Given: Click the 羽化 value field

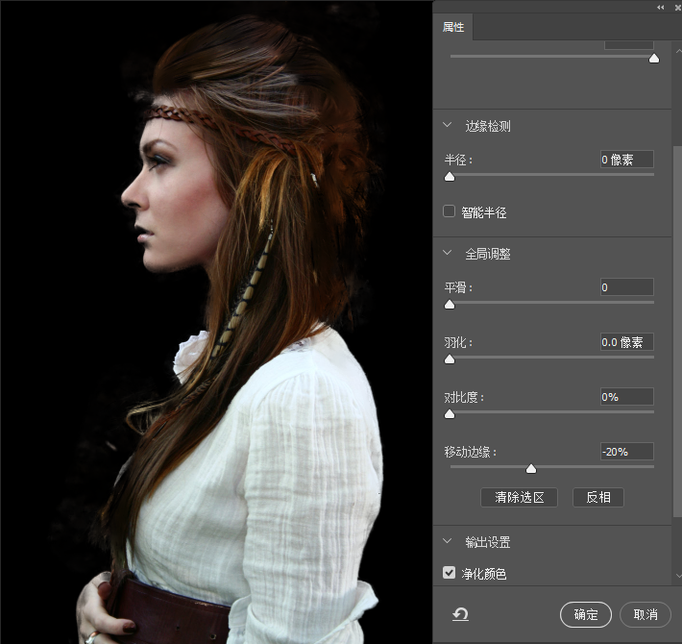Looking at the screenshot, I should coord(626,342).
